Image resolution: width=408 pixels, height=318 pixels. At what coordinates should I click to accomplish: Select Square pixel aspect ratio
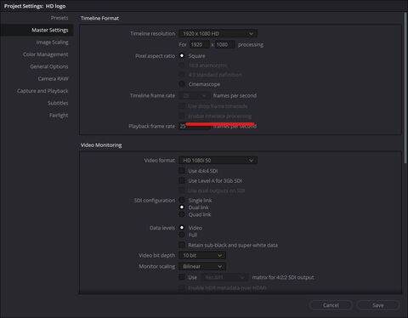(x=182, y=56)
